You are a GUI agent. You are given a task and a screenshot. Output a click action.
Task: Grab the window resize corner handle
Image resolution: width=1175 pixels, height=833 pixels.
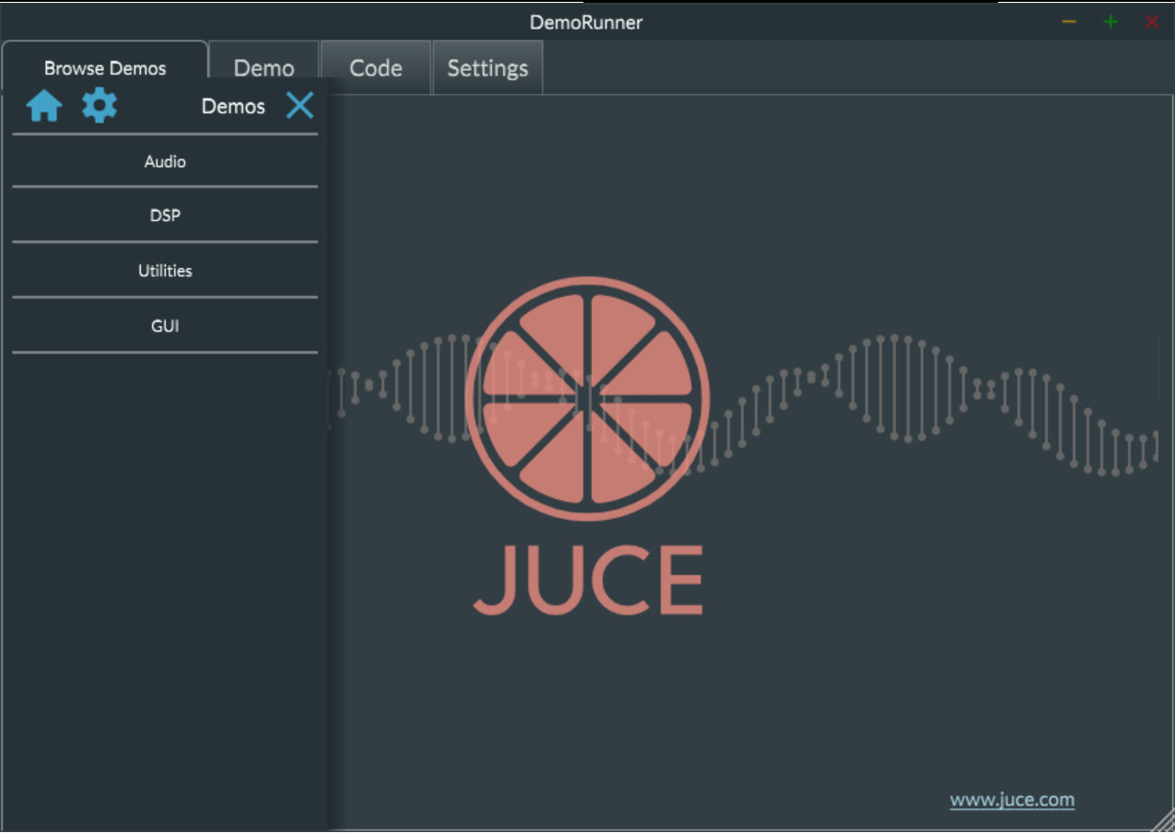point(1163,821)
